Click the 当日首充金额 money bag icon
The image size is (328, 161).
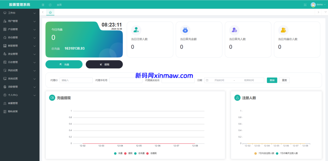185,30
